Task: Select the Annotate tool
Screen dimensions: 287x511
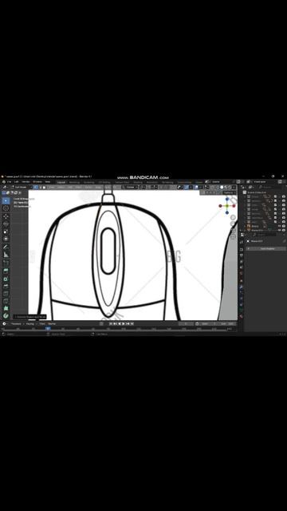Action: pos(6,247)
